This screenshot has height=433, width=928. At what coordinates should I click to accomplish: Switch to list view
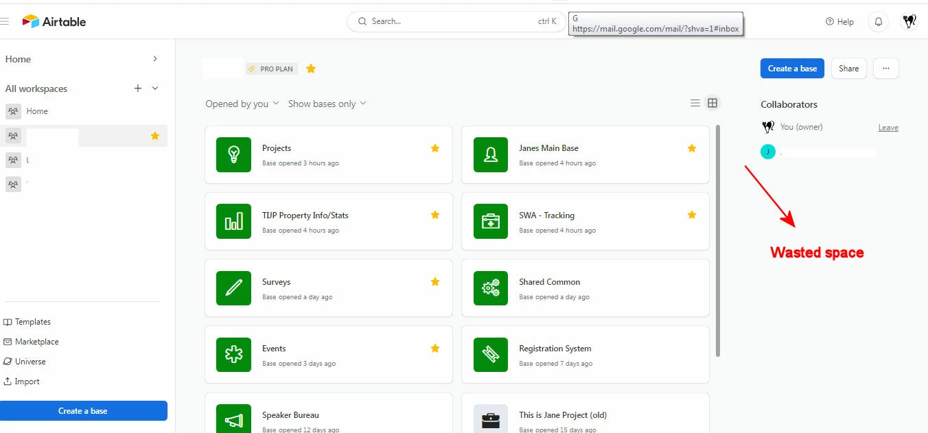(x=695, y=103)
